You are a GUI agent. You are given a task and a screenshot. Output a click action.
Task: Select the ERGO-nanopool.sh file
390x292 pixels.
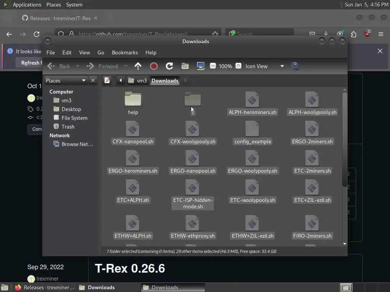pos(193,162)
